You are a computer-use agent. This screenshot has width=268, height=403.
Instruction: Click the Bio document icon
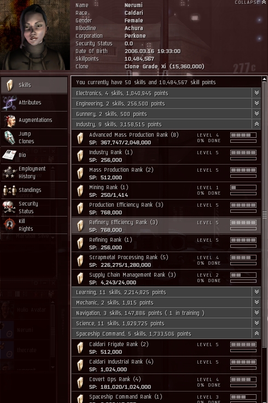tap(9, 155)
